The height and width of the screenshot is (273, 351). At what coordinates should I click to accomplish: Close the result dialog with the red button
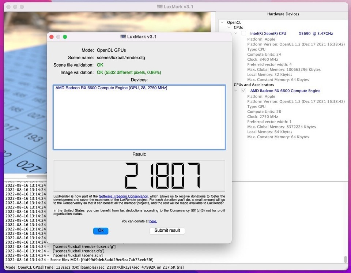52,37
